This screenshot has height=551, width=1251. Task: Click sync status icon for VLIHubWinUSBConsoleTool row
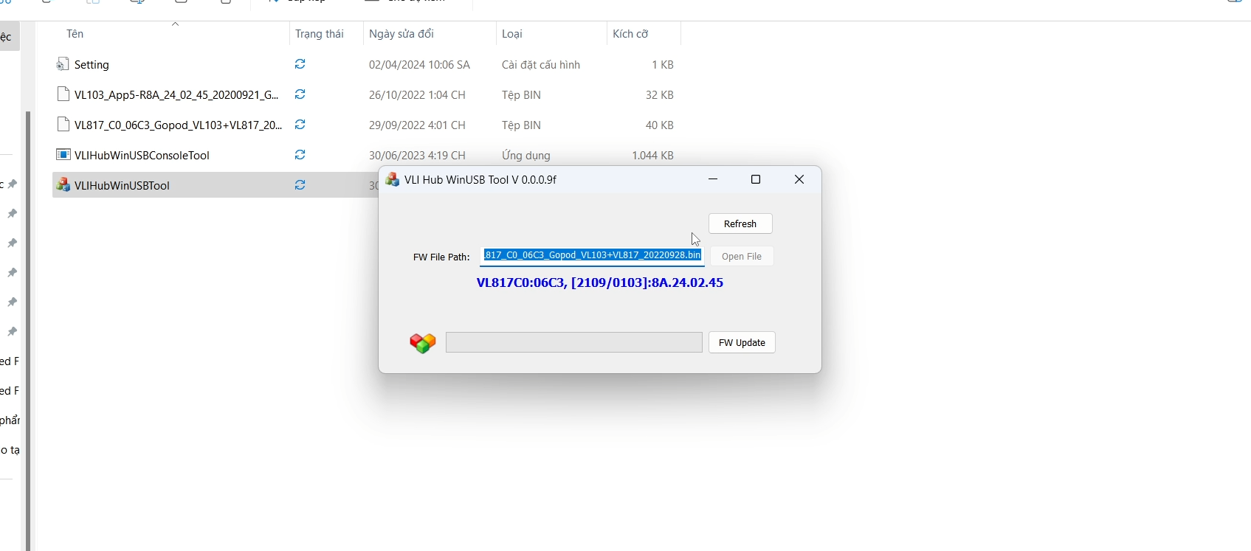click(x=300, y=155)
